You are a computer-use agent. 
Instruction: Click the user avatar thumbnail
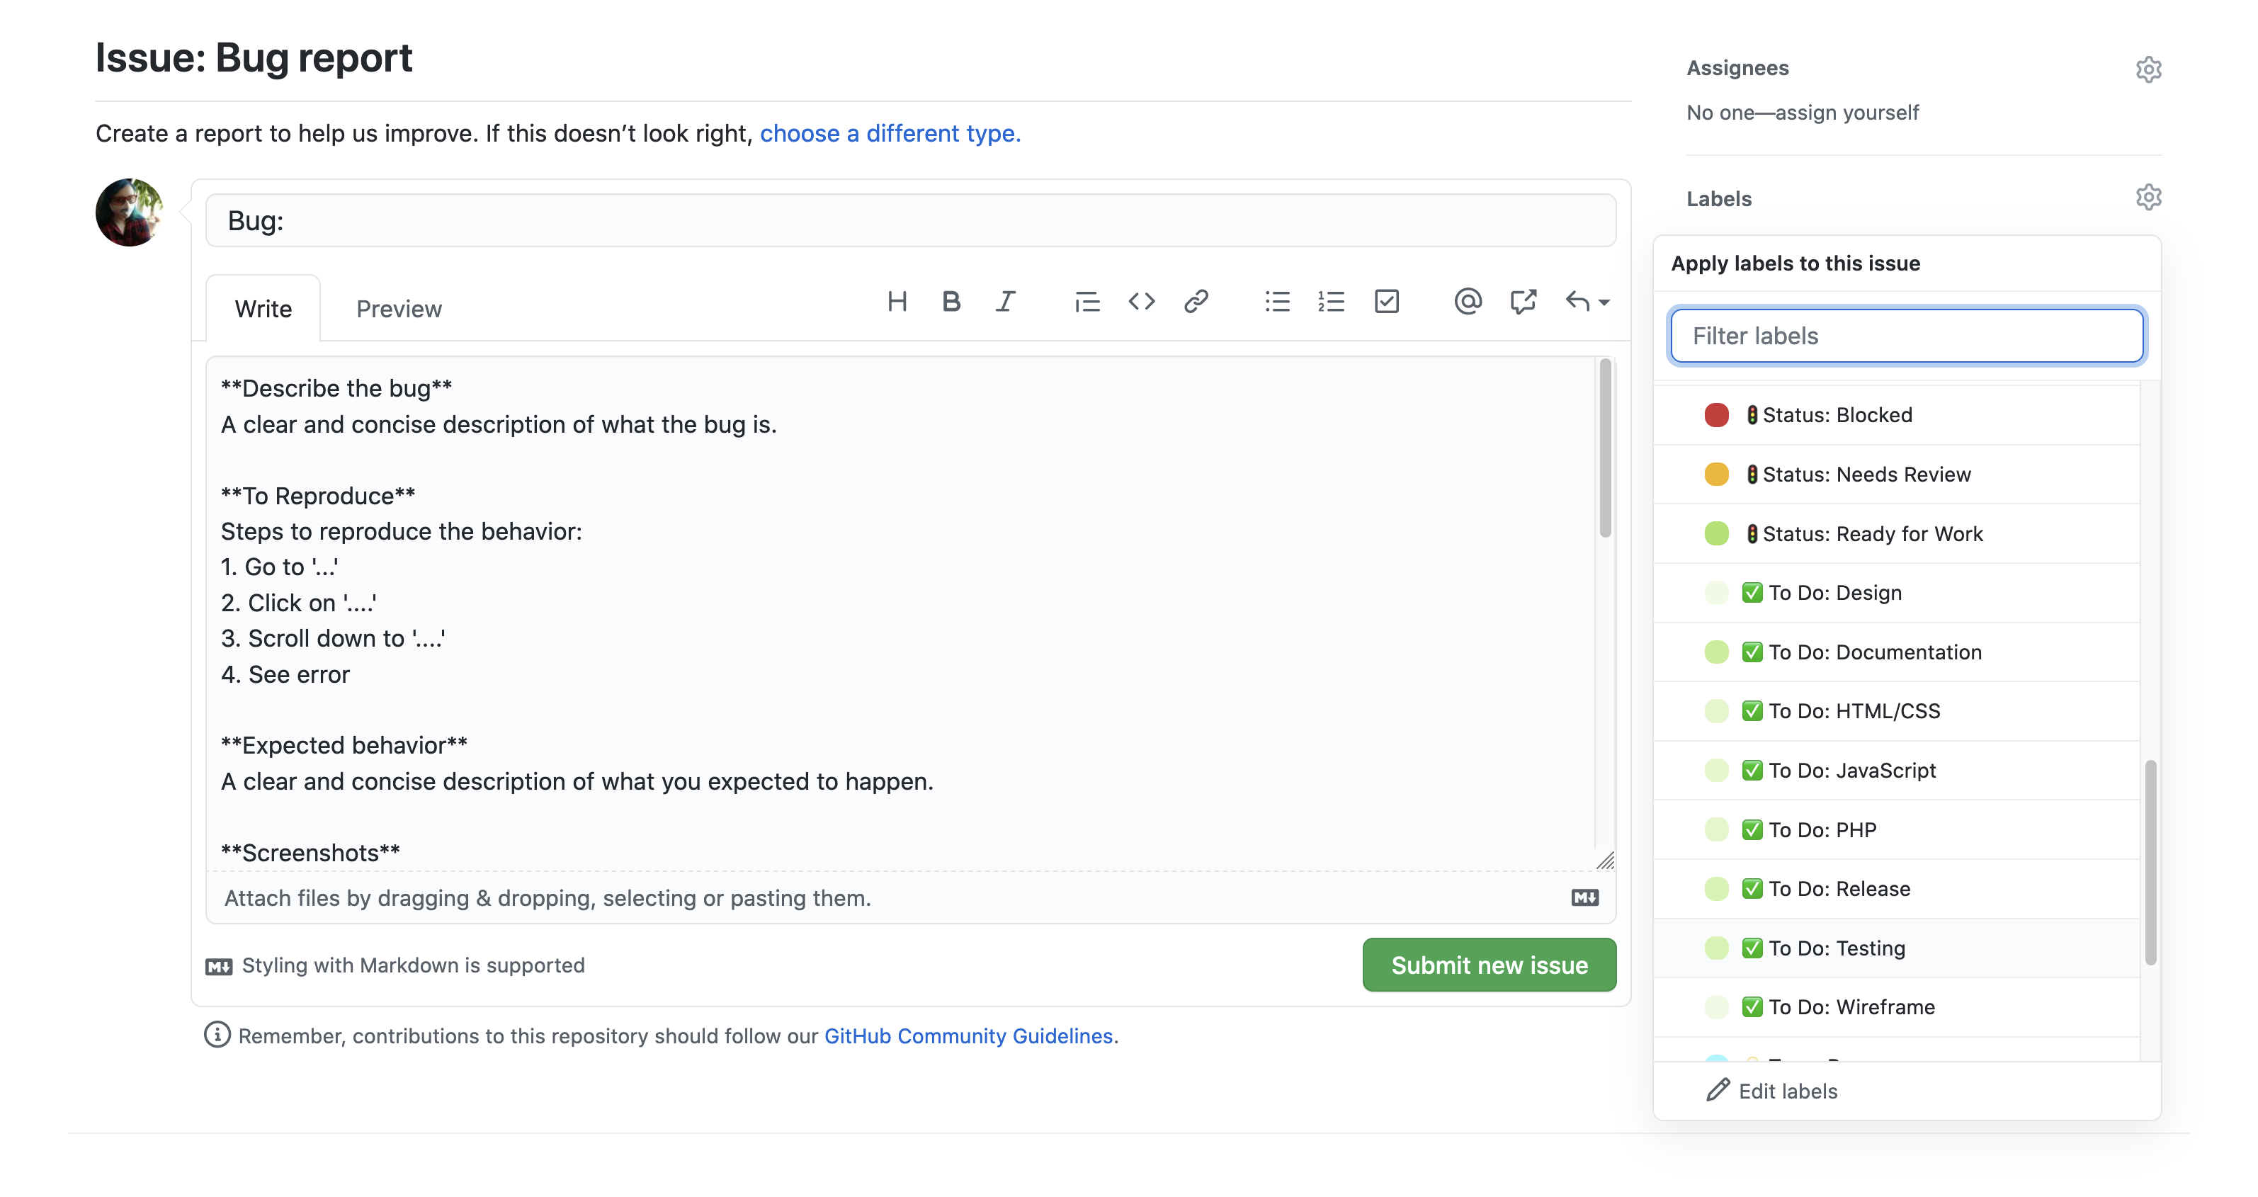pyautogui.click(x=130, y=212)
